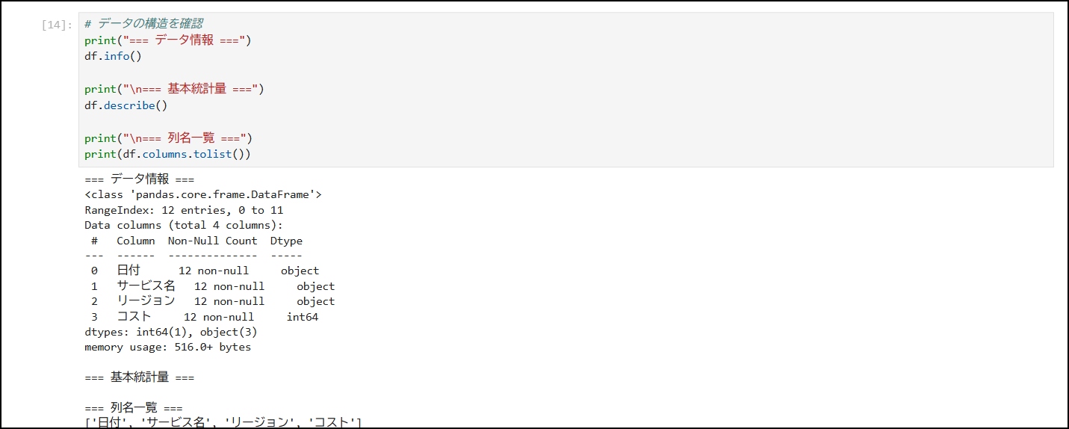Viewport: 1069px width, 429px height.
Task: Click the 基本統計量 heading in the output
Action: click(x=139, y=378)
